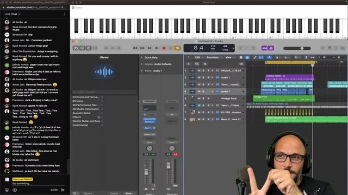Image resolution: width=348 pixels, height=195 pixels.
Task: Mute the Audio 1 track
Action: pos(199,77)
